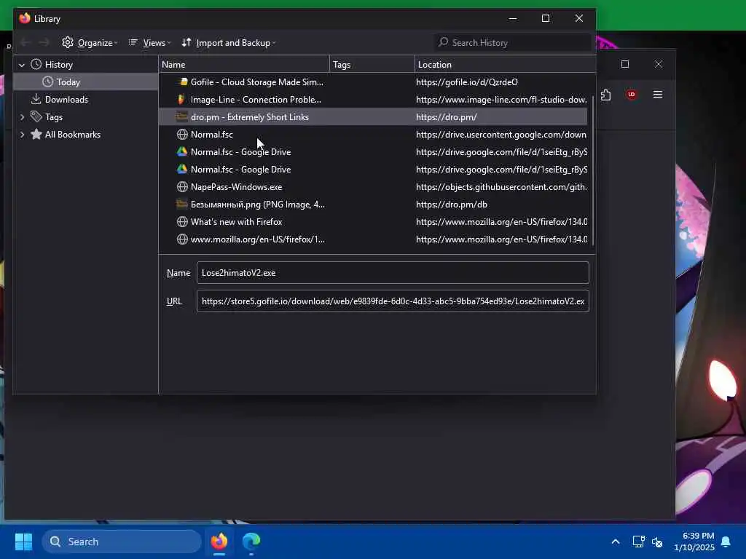Click the muted volume tray icon

pos(658,542)
